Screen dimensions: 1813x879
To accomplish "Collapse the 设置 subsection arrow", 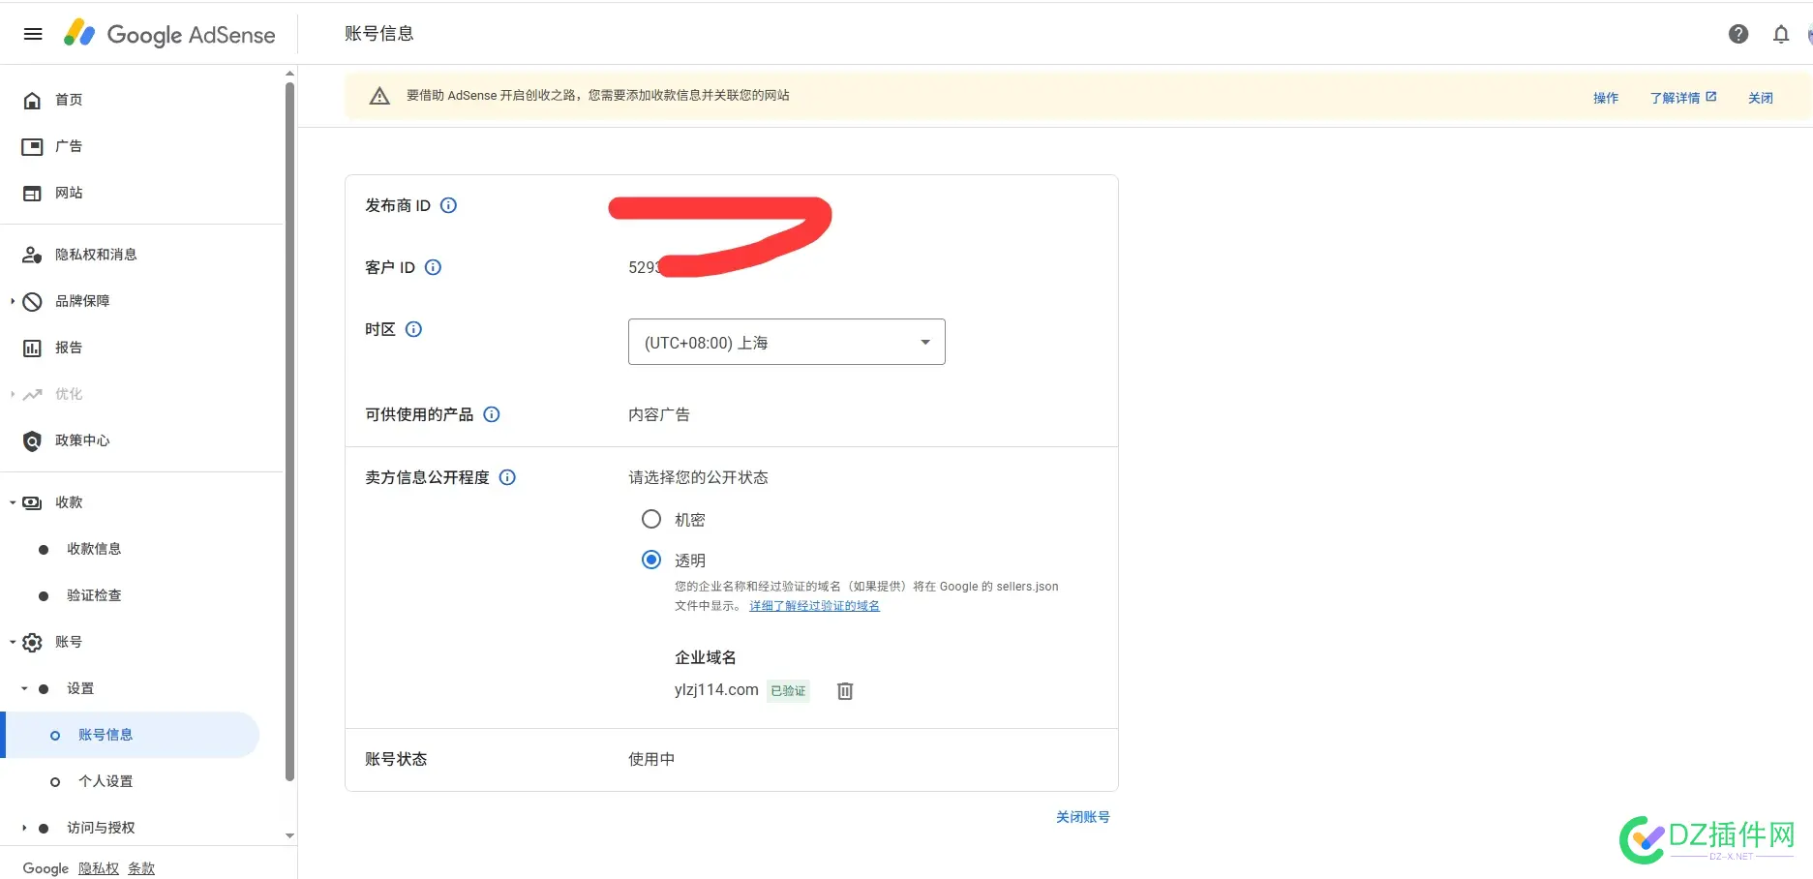I will click(x=24, y=688).
